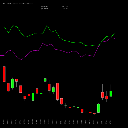Click the green candlestick above 17 Jun
128x128 pixels.
pyautogui.click(x=111, y=93)
